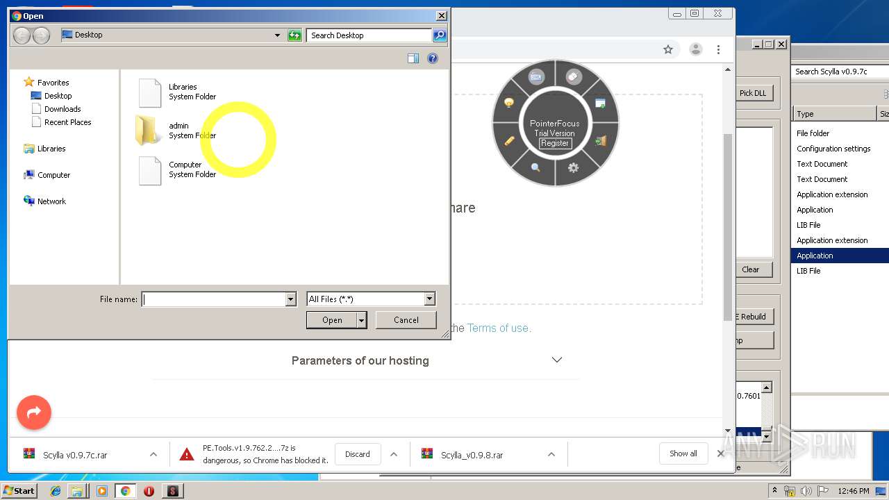Screen dimensions: 889x500
Task: Click Search Scylla v0.9.7c field
Action: pos(840,72)
